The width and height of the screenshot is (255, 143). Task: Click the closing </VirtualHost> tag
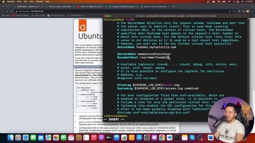(116, 116)
